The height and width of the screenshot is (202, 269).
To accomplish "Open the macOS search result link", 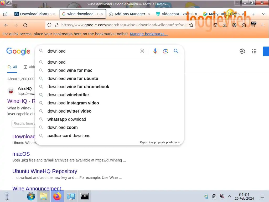I will (21, 154).
